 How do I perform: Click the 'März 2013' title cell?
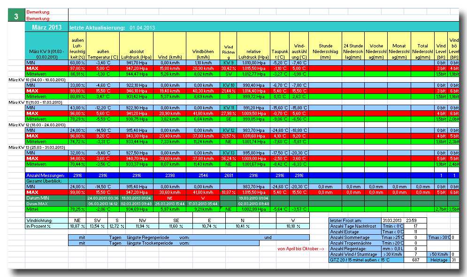pos(47,27)
